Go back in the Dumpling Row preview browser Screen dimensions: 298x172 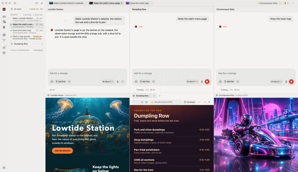pos(134,102)
